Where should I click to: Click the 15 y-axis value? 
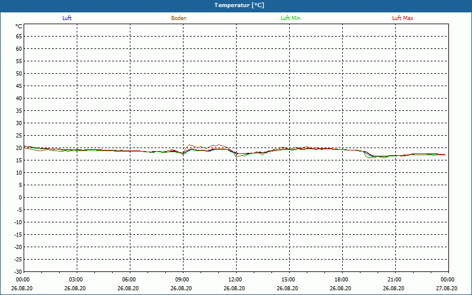(19, 160)
